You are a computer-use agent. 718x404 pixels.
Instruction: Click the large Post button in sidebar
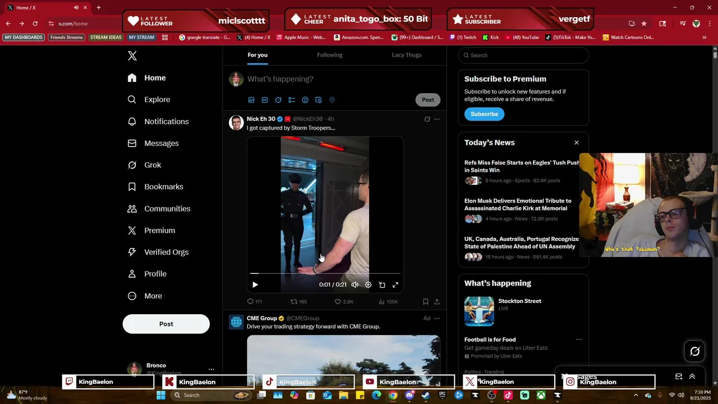coord(166,324)
